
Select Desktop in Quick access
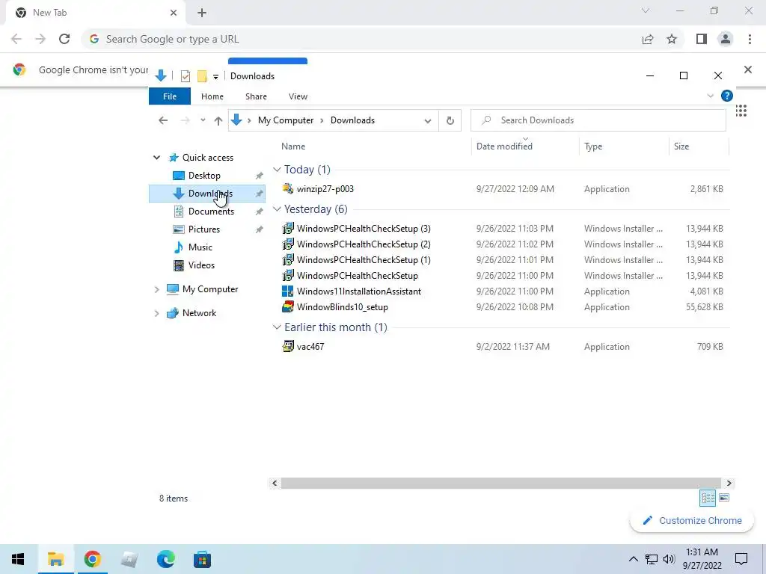204,175
